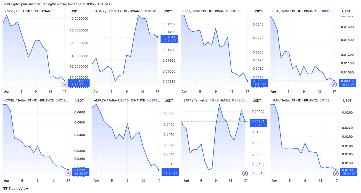Select the JASMY / TetherUS chart title

tap(119, 11)
